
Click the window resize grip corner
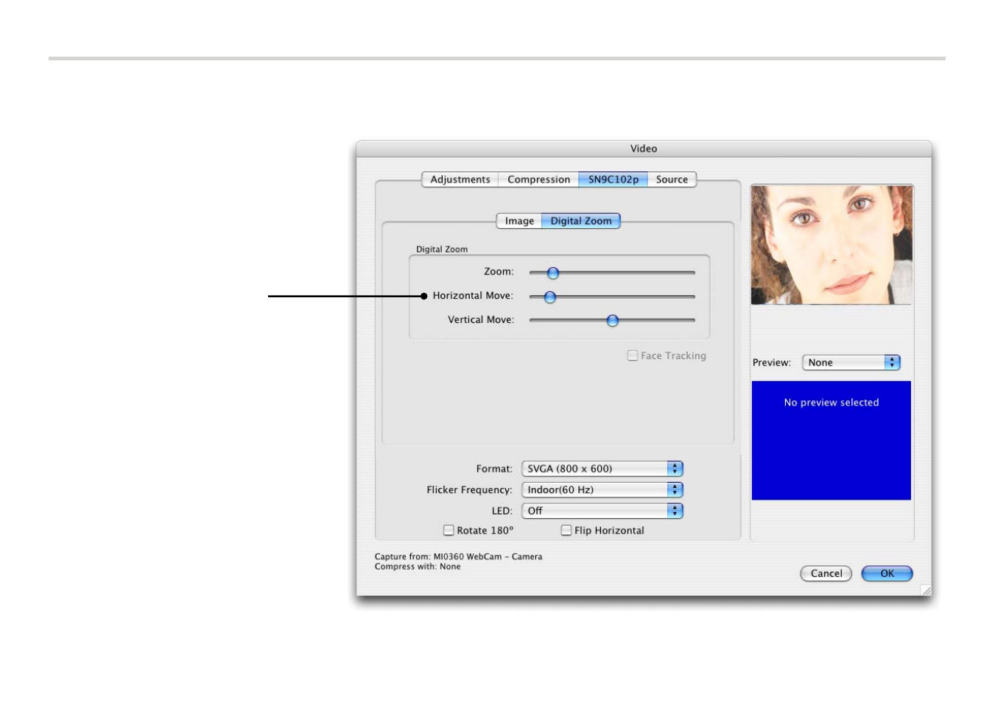(926, 590)
